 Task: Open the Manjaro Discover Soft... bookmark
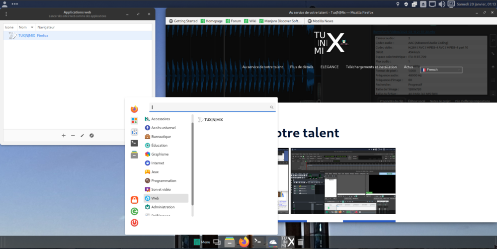pyautogui.click(x=280, y=21)
